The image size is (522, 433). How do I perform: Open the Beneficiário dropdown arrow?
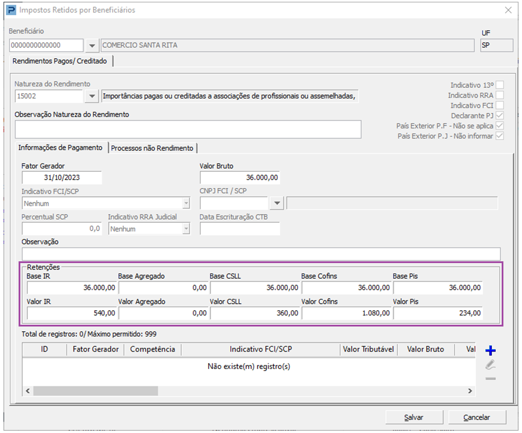92,45
